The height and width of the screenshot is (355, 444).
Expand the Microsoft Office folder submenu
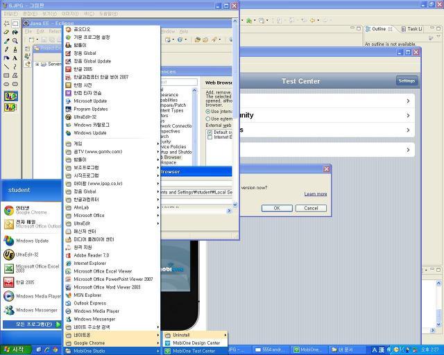(x=112, y=216)
